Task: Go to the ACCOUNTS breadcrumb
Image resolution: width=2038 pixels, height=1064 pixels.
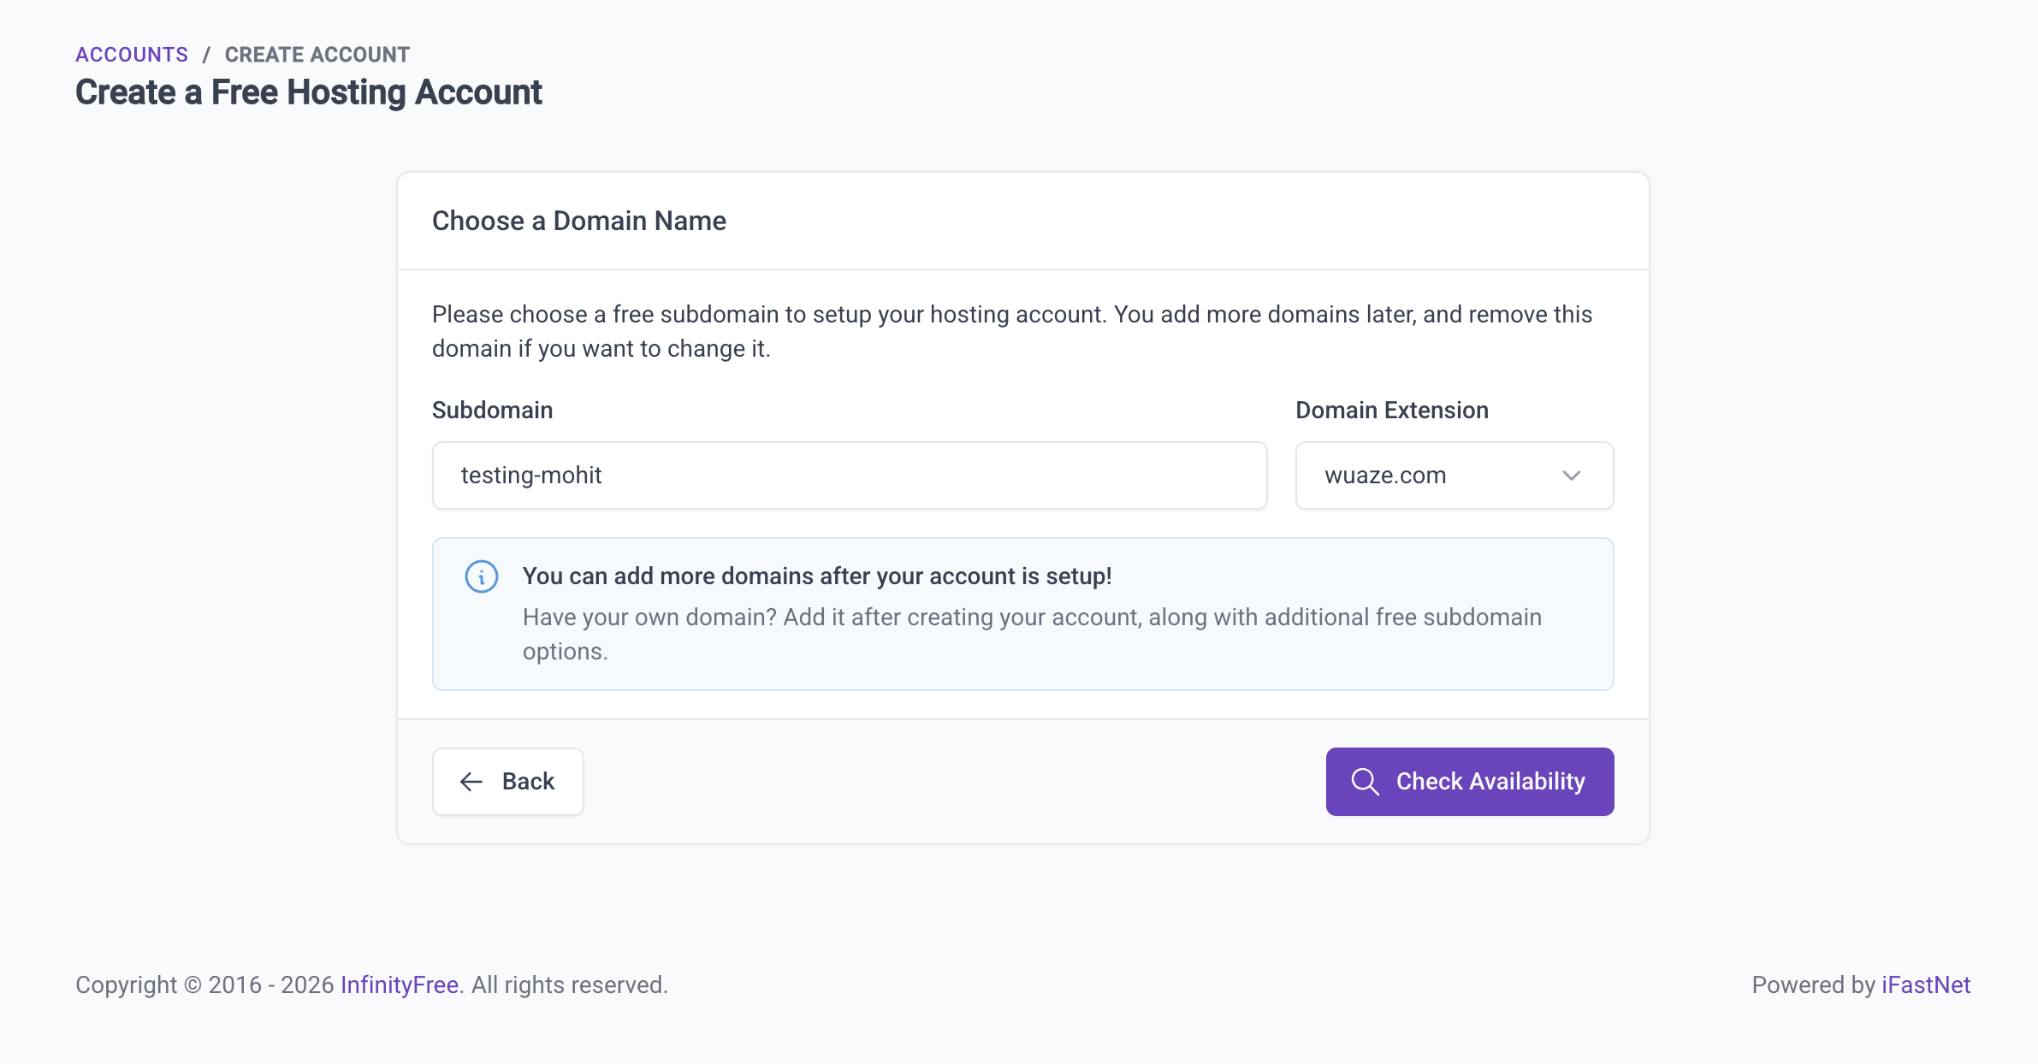Action: [132, 55]
